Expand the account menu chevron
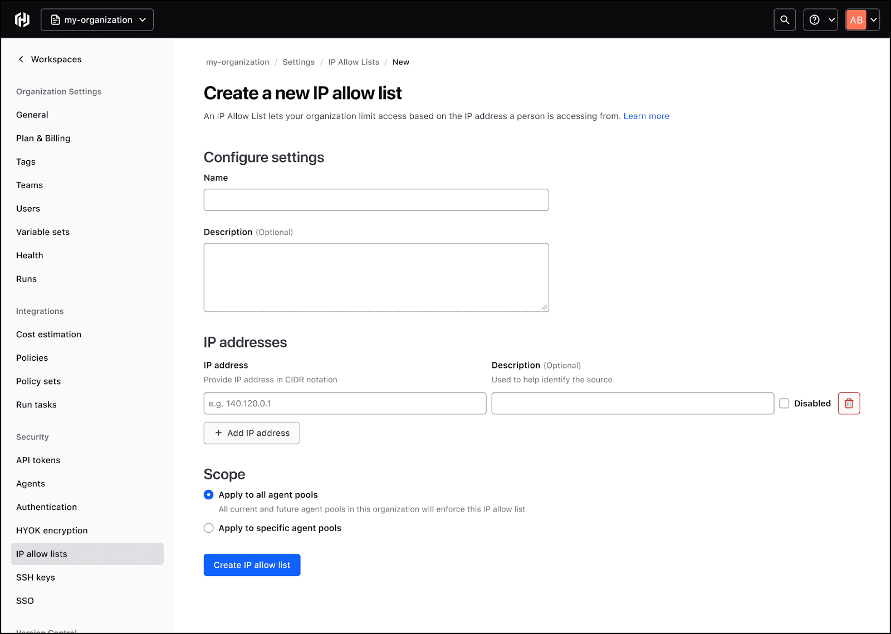This screenshot has width=891, height=634. pos(873,19)
